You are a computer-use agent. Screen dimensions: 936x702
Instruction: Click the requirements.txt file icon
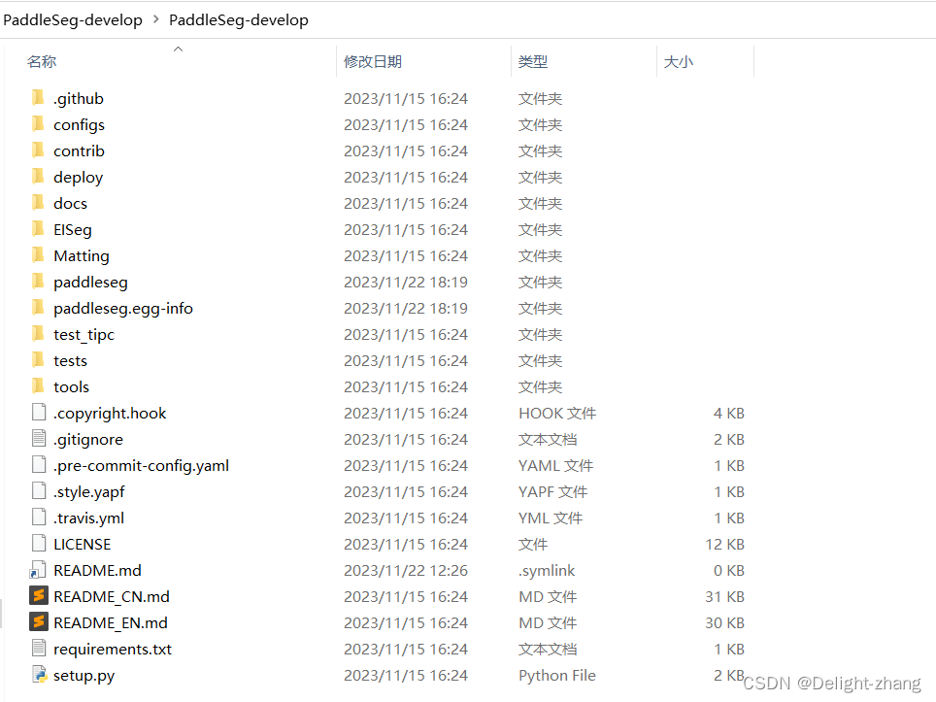click(x=39, y=648)
